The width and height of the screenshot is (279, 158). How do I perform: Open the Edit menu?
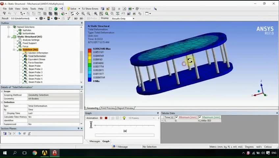[11, 9]
